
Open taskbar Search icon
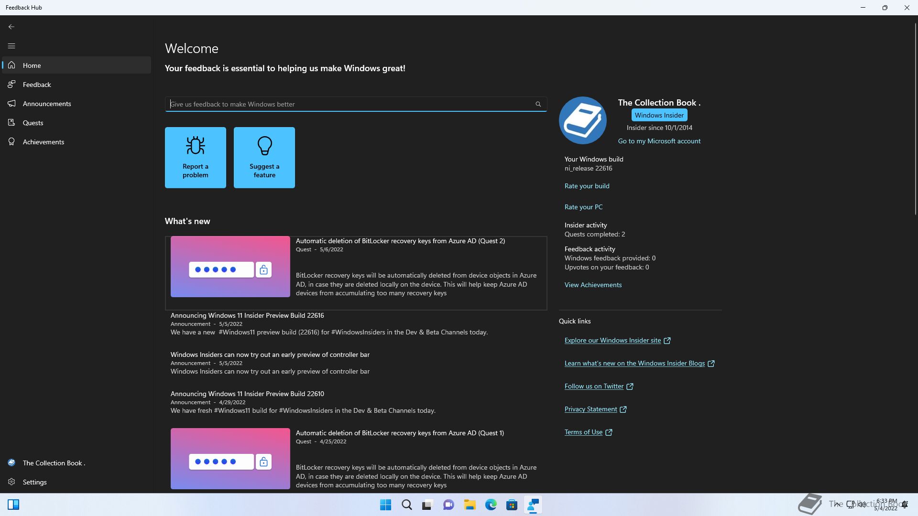coord(407,505)
